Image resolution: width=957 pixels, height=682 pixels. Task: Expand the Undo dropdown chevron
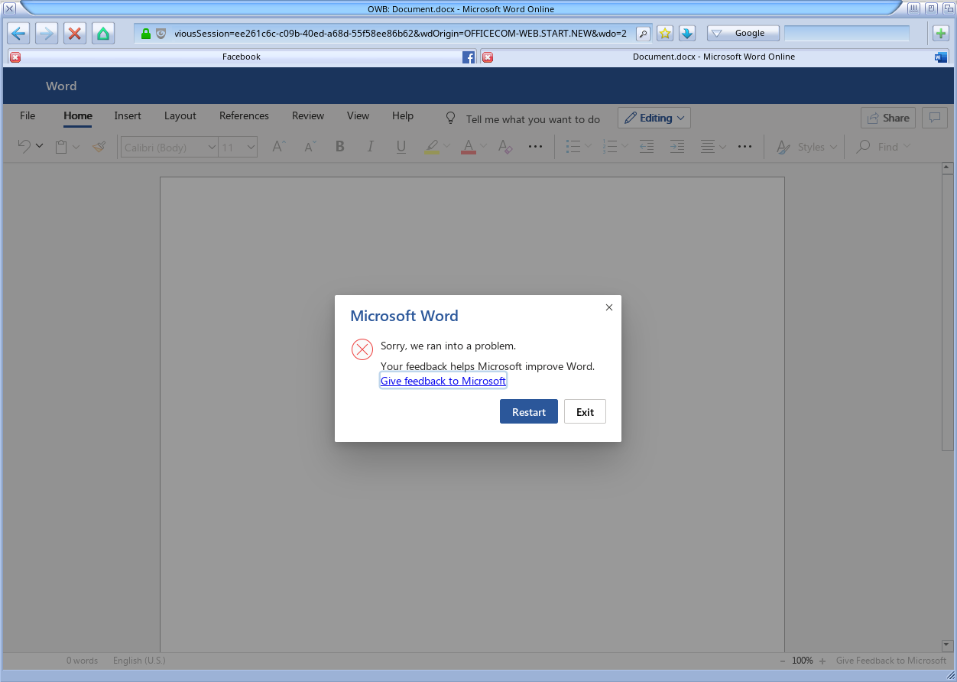point(40,147)
